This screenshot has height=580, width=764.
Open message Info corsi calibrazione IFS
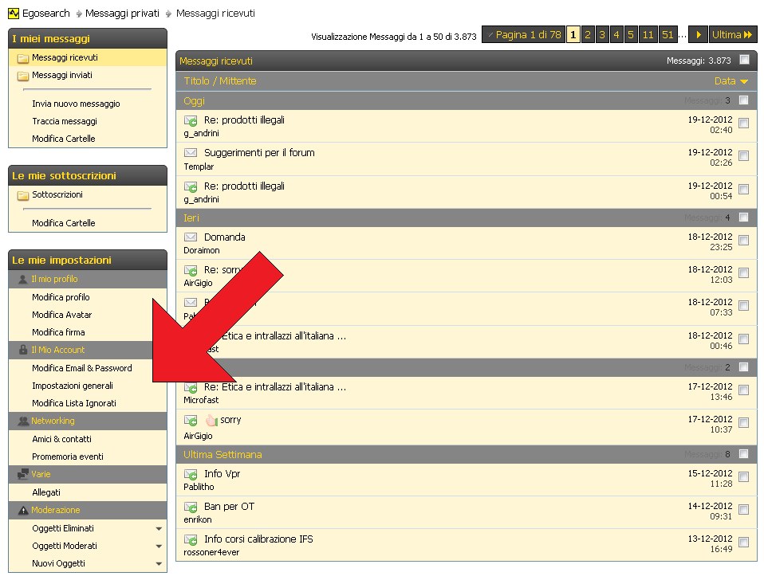tap(258, 539)
